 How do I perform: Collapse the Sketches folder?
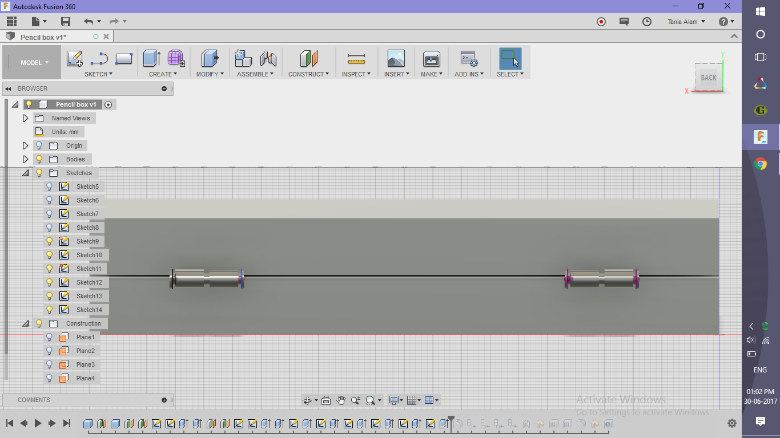tap(25, 173)
